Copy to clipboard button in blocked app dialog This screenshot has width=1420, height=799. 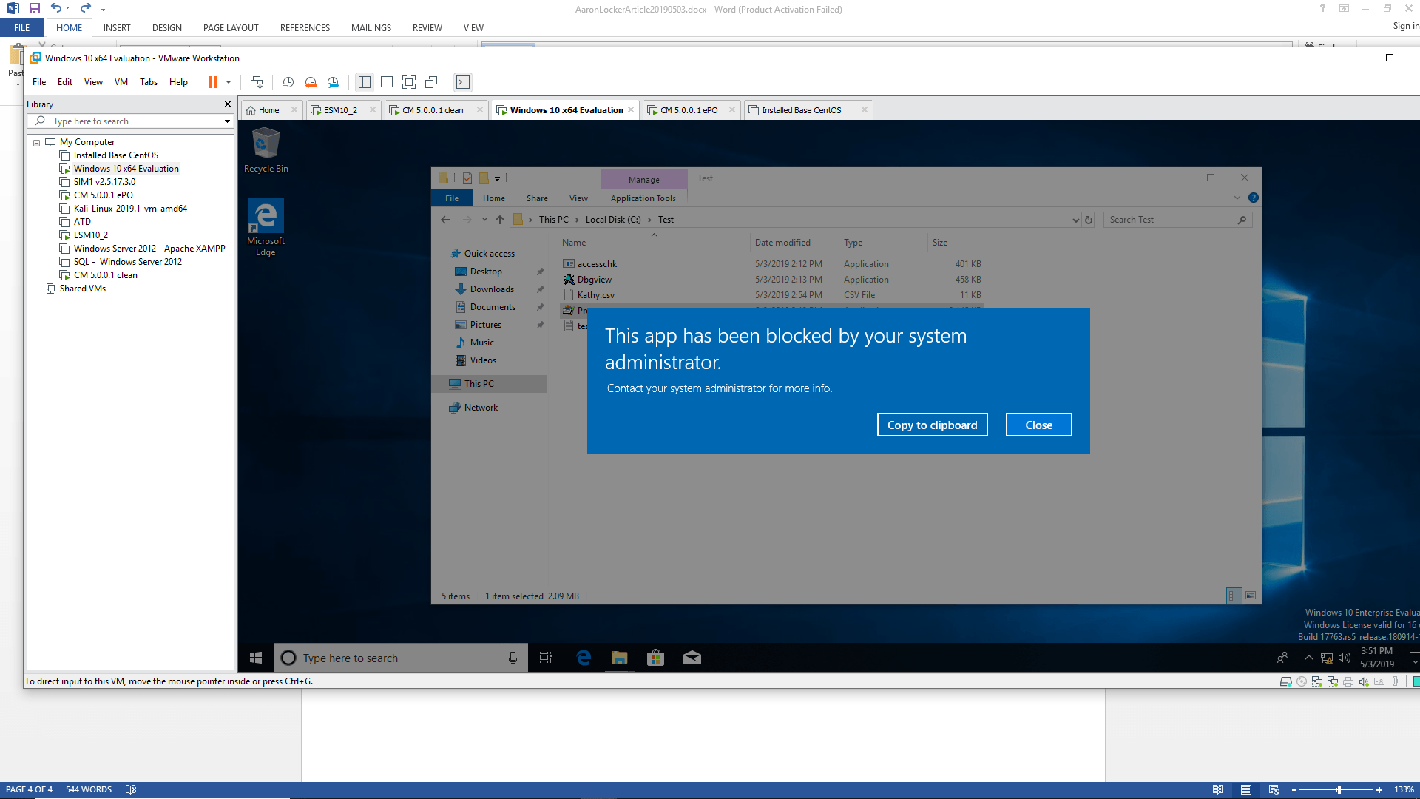pos(933,425)
